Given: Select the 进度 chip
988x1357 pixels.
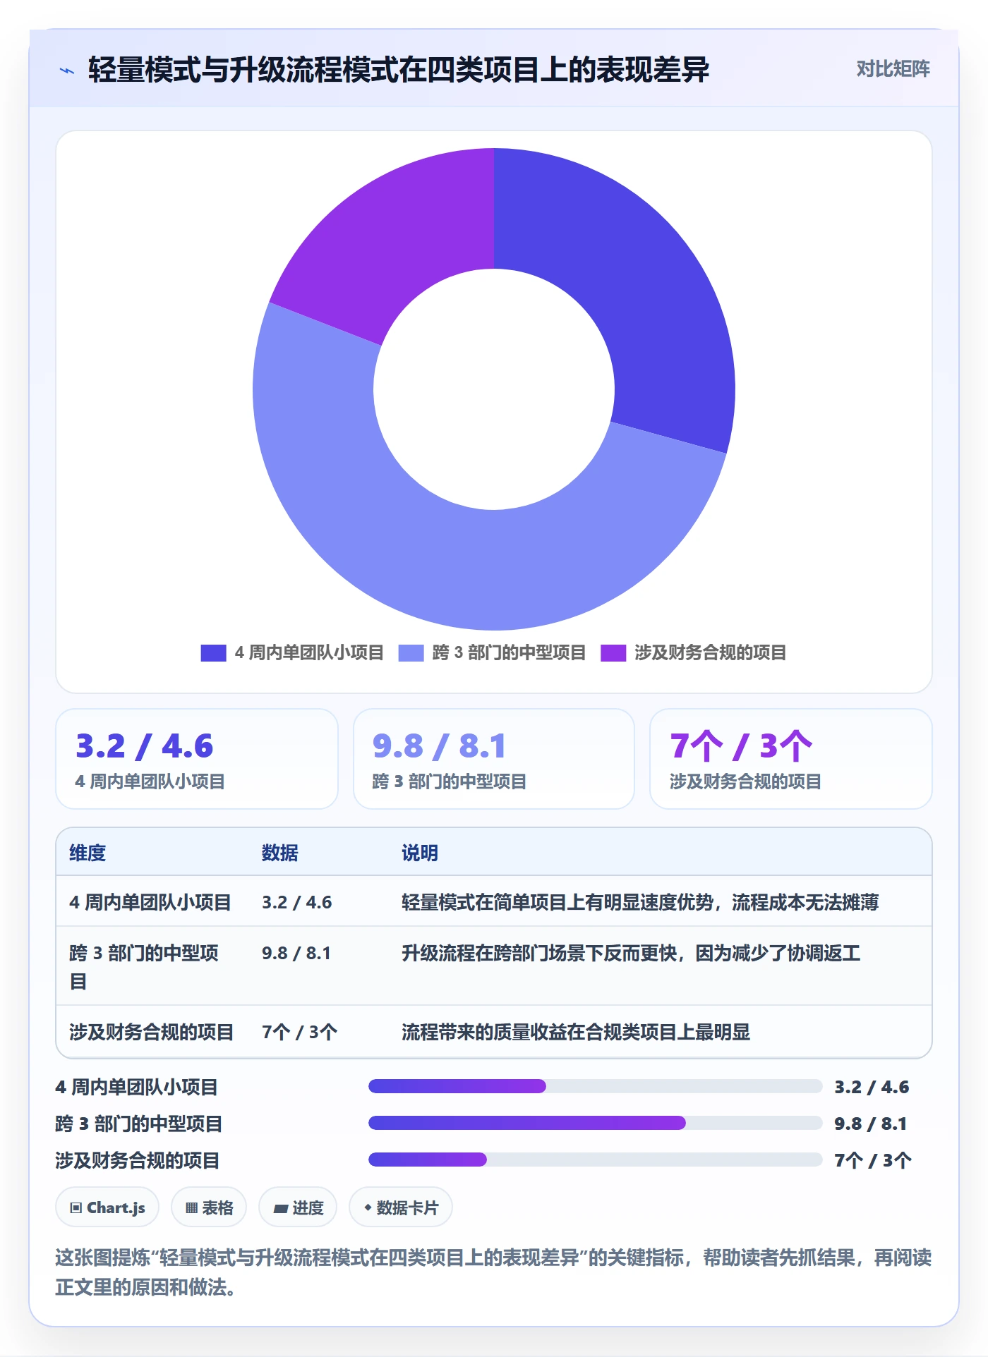Looking at the screenshot, I should pyautogui.click(x=298, y=1207).
